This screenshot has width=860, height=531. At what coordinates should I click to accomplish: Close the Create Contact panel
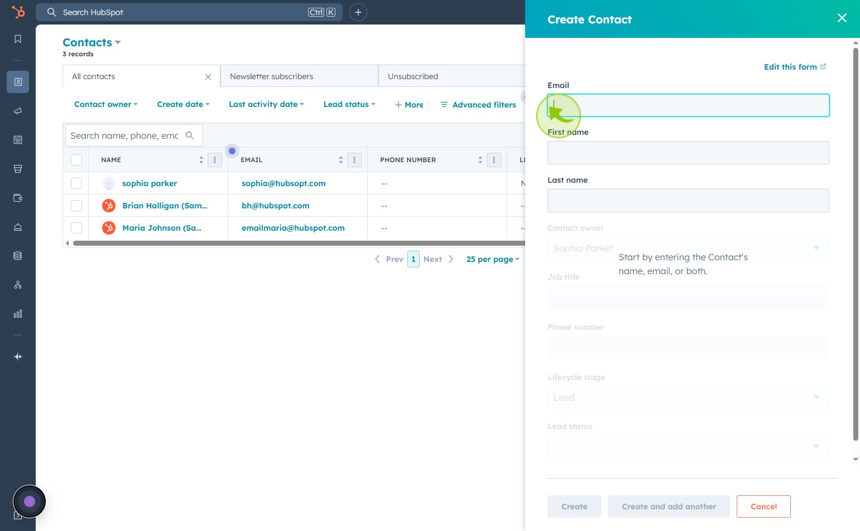[842, 18]
